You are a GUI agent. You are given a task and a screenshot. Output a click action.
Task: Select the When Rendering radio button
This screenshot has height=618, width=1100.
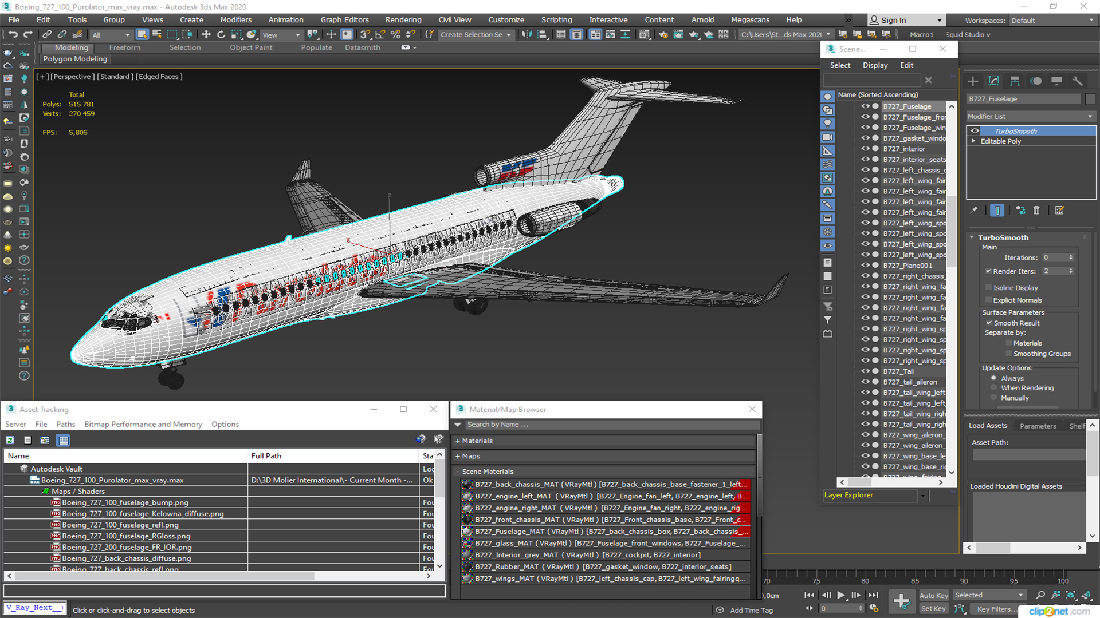tap(993, 388)
